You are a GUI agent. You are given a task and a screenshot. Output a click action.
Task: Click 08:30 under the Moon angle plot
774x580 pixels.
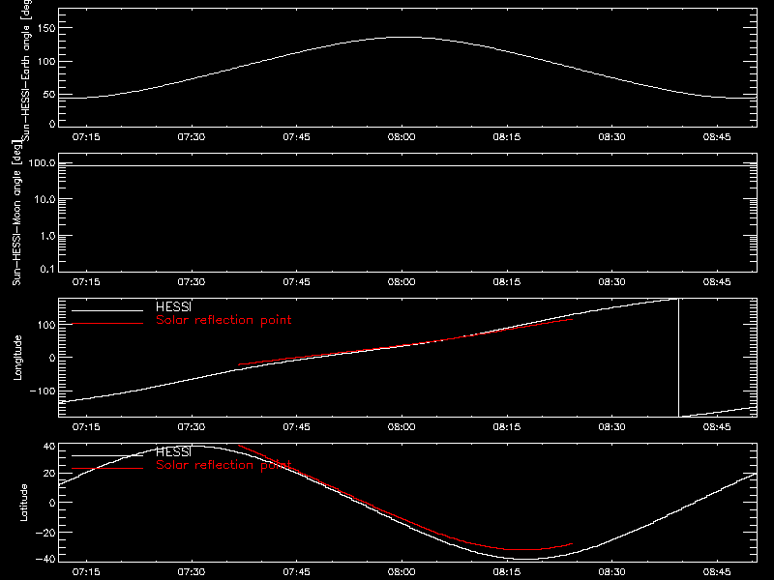(x=611, y=282)
